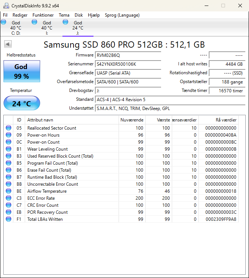Click the Opstartstæller value 188 gange
249x278 pixels.
pyautogui.click(x=227, y=82)
